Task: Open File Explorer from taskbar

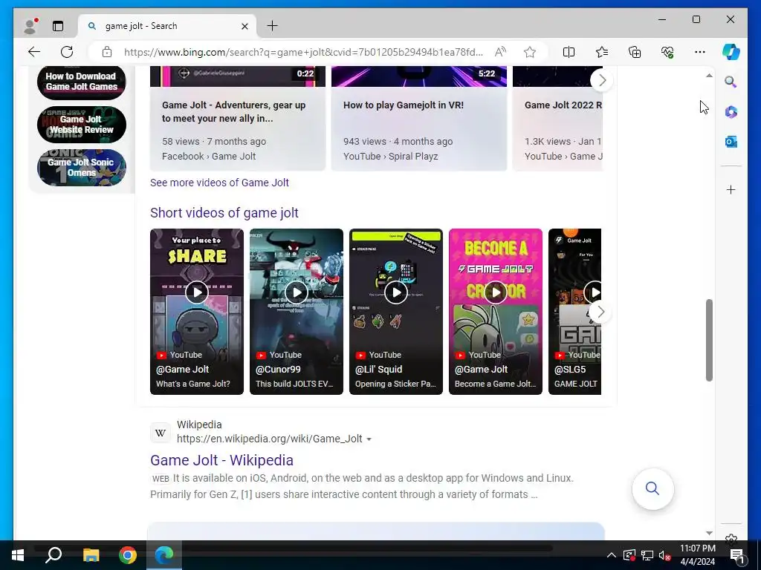Action: pyautogui.click(x=91, y=555)
